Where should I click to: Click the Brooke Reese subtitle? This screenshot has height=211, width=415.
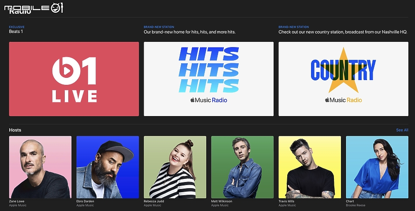[x=356, y=205]
